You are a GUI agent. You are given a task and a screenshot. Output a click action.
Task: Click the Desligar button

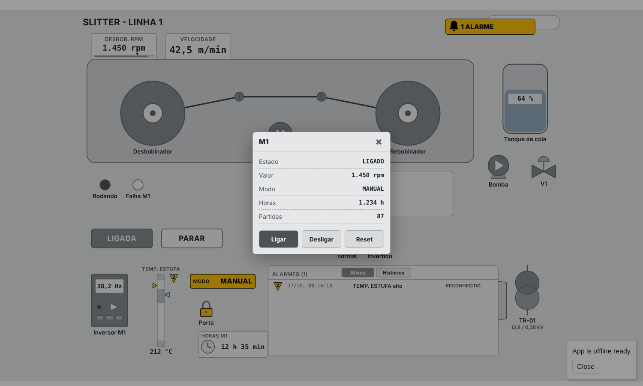click(321, 239)
